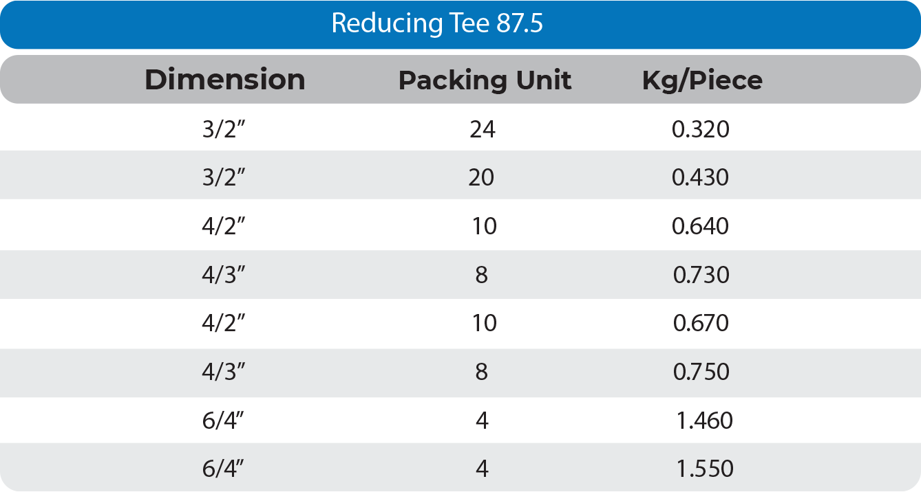Click the 1.460 weight value

pyautogui.click(x=704, y=421)
